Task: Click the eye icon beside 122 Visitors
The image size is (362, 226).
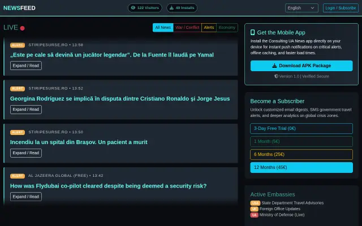Action: tap(133, 8)
